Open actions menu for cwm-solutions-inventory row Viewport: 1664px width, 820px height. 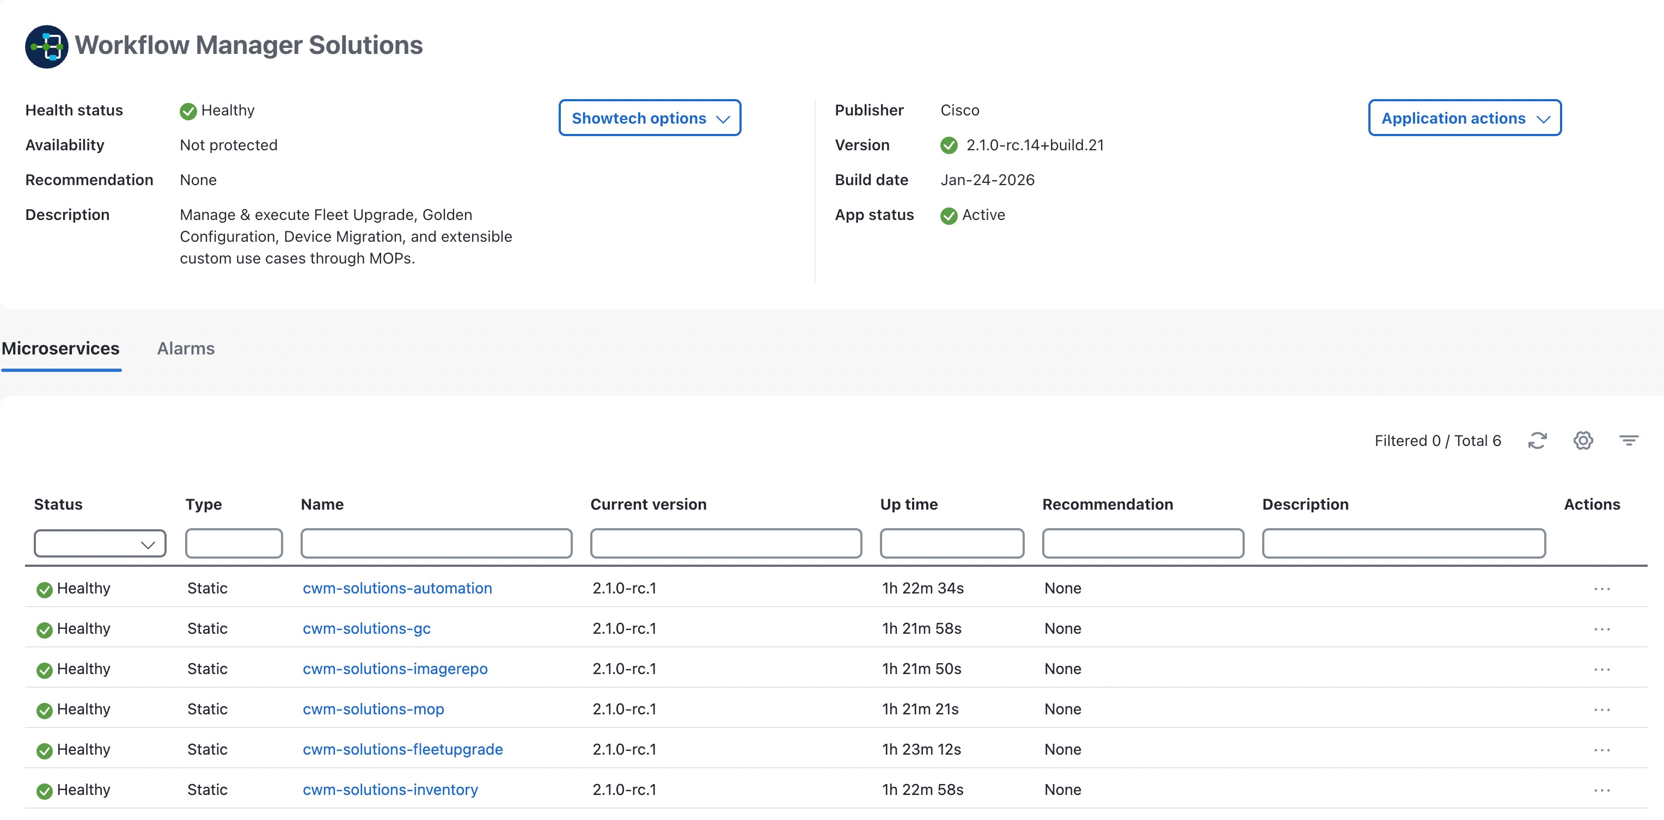[1601, 790]
